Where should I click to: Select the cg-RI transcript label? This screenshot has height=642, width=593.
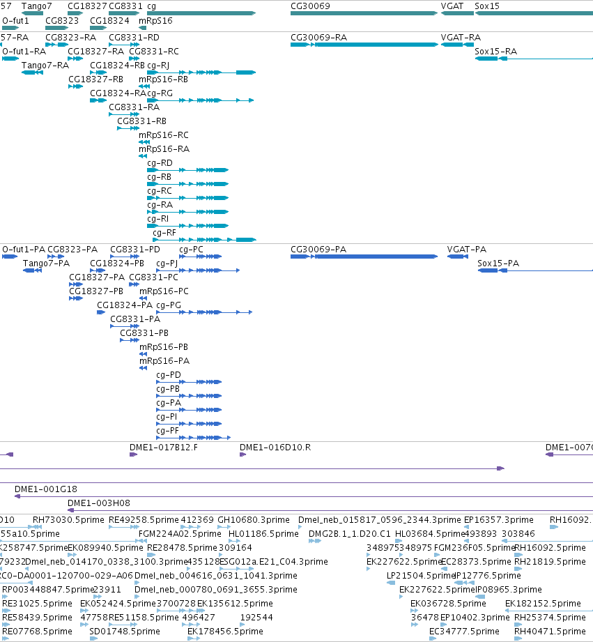point(157,218)
